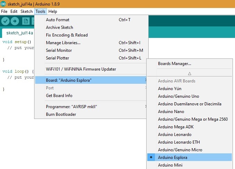Select the Arduino/Genuino Uno board
Screen dimensions: 235x169
pos(189,96)
